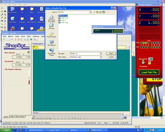The height and width of the screenshot is (132, 165).
Task: Open Desktop shortcut in dialog sidebar
Action: click(x=52, y=26)
